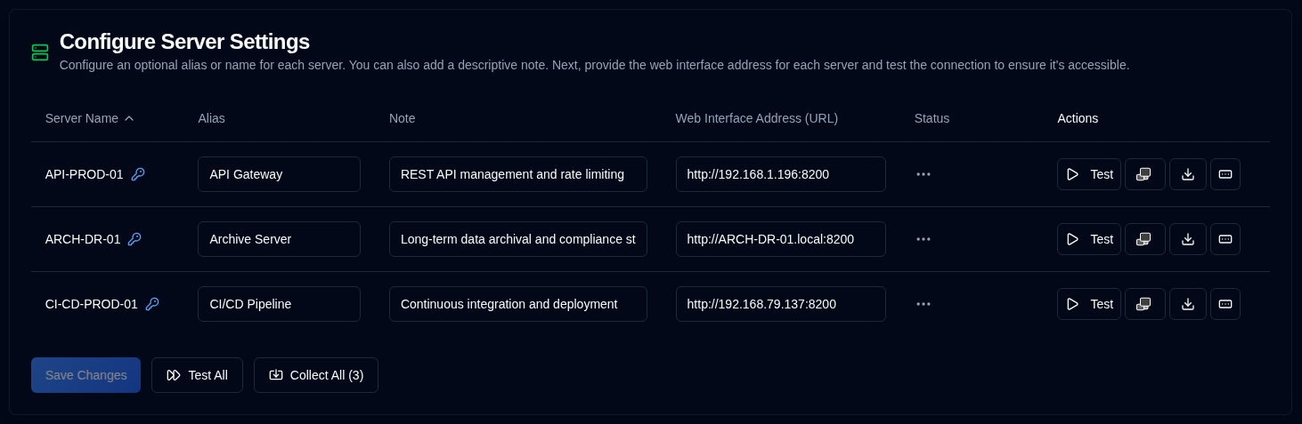This screenshot has height=424, width=1302.
Task: Click the status ellipsis for API-PROD-01
Action: [923, 174]
